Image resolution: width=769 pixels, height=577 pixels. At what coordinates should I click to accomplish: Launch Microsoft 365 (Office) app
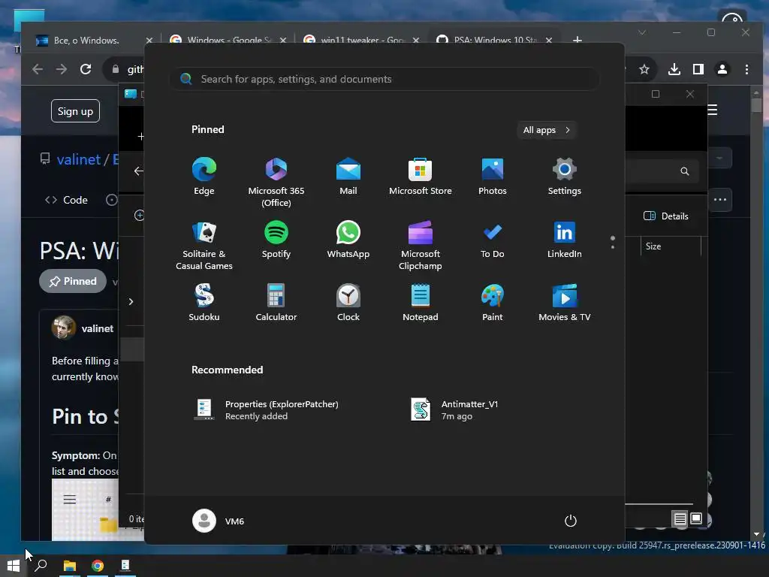(276, 182)
